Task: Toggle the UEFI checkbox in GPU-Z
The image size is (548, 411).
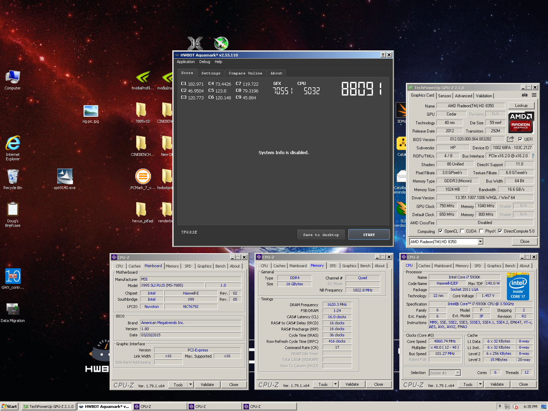Action: [520, 139]
